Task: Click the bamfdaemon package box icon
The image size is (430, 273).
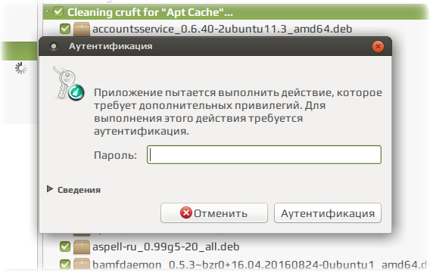Action: [x=82, y=264]
